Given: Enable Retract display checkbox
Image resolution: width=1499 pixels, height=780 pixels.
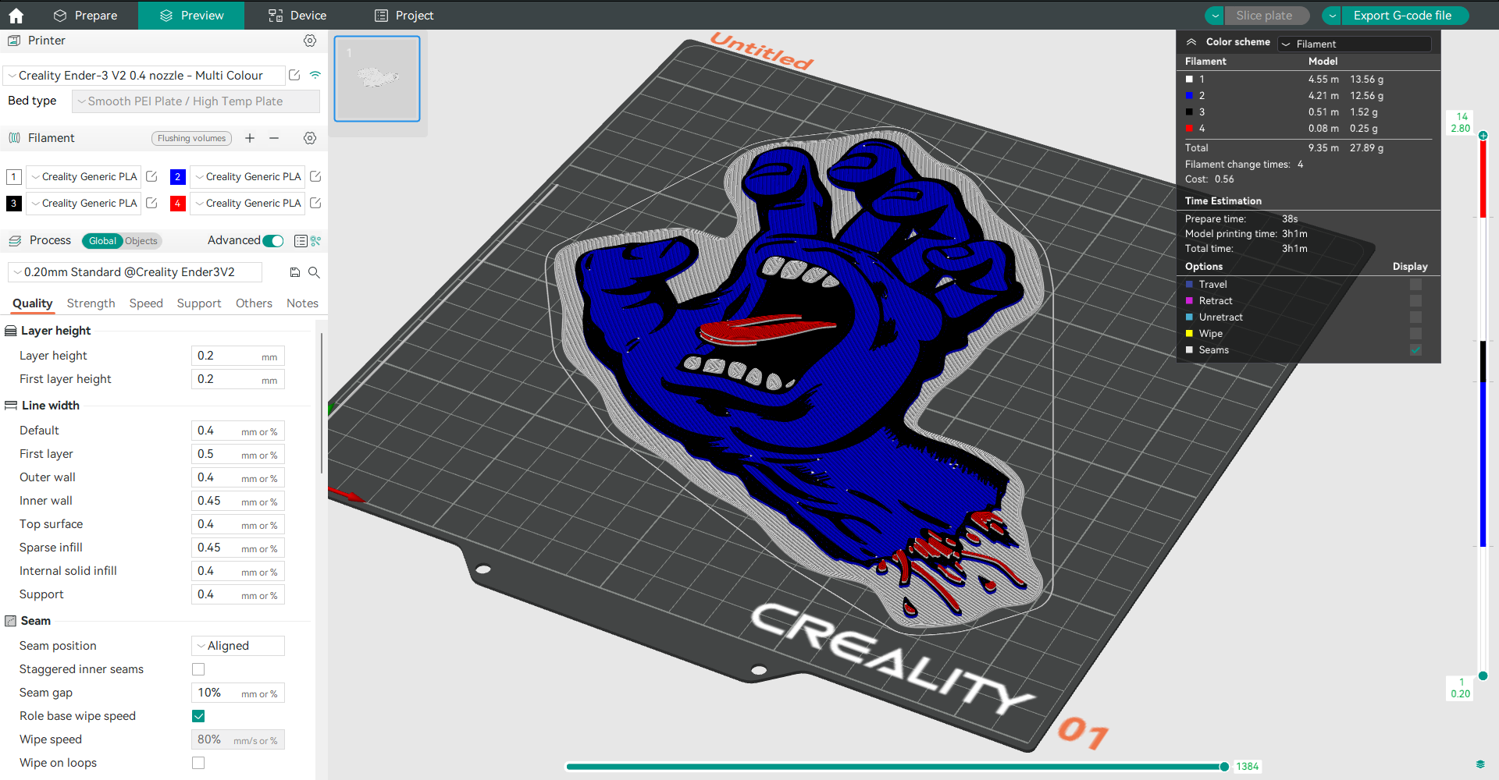Looking at the screenshot, I should click(x=1415, y=301).
